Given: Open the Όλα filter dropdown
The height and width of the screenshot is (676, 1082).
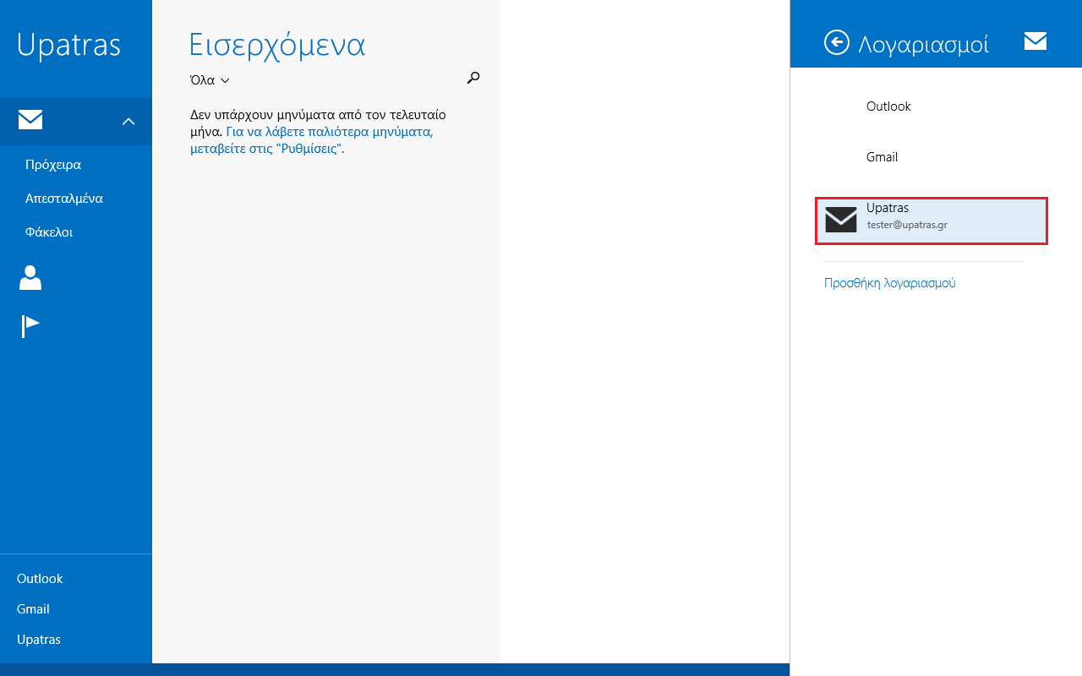Looking at the screenshot, I should pos(210,80).
